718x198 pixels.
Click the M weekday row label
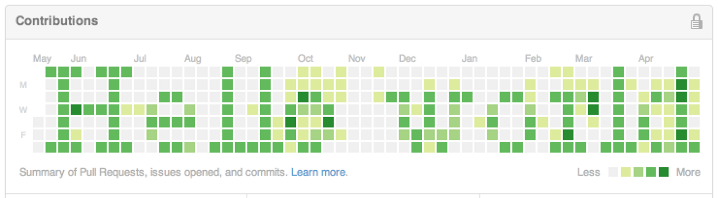(23, 84)
